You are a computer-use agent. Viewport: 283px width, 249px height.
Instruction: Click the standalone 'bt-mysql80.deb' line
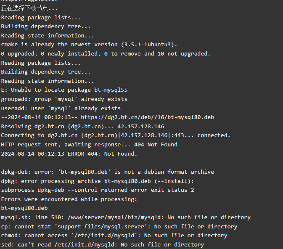[x=24, y=208]
